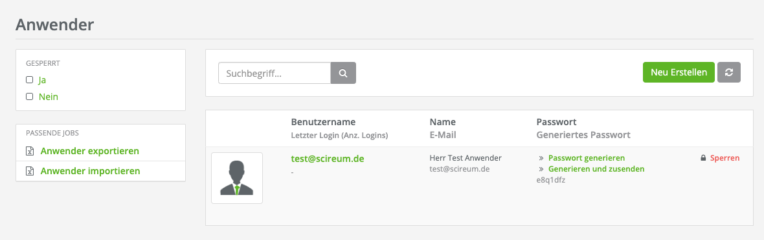
Task: Lock the user via Sperren
Action: (725, 158)
